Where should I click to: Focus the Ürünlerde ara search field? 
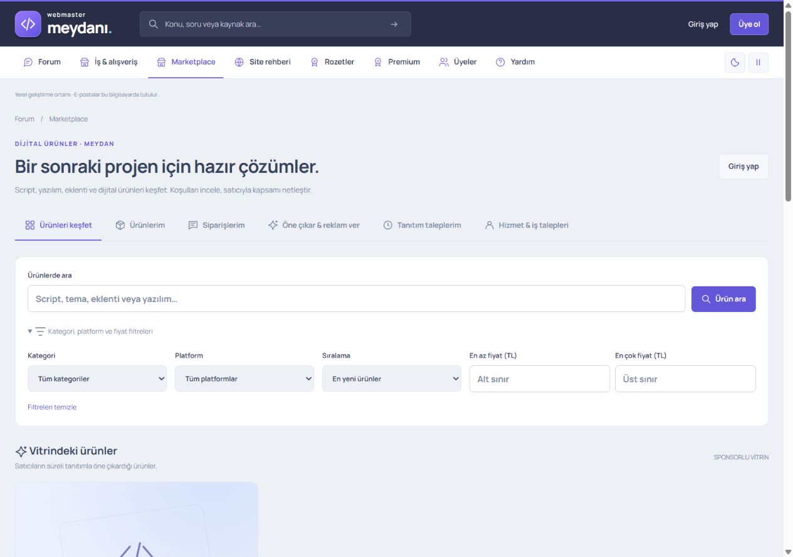pos(356,299)
